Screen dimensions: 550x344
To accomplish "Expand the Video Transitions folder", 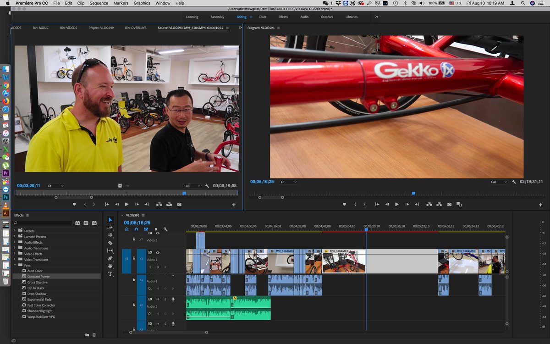I will coord(15,260).
